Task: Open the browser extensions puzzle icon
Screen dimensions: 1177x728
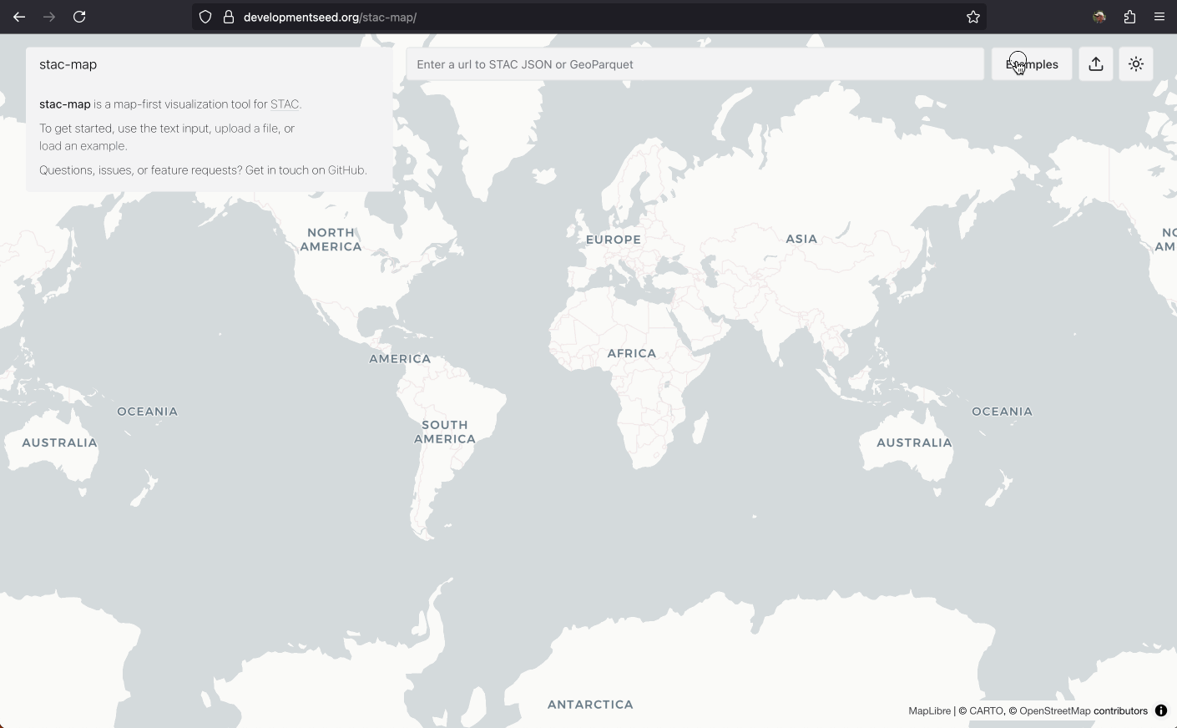Action: (1129, 17)
